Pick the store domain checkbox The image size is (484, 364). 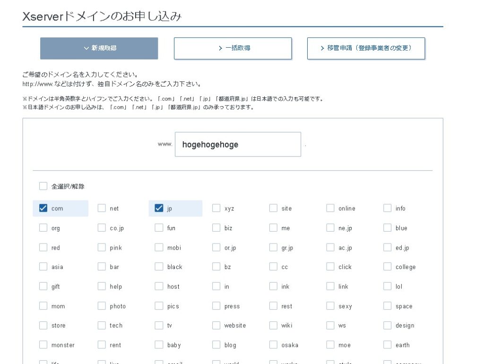(43, 325)
